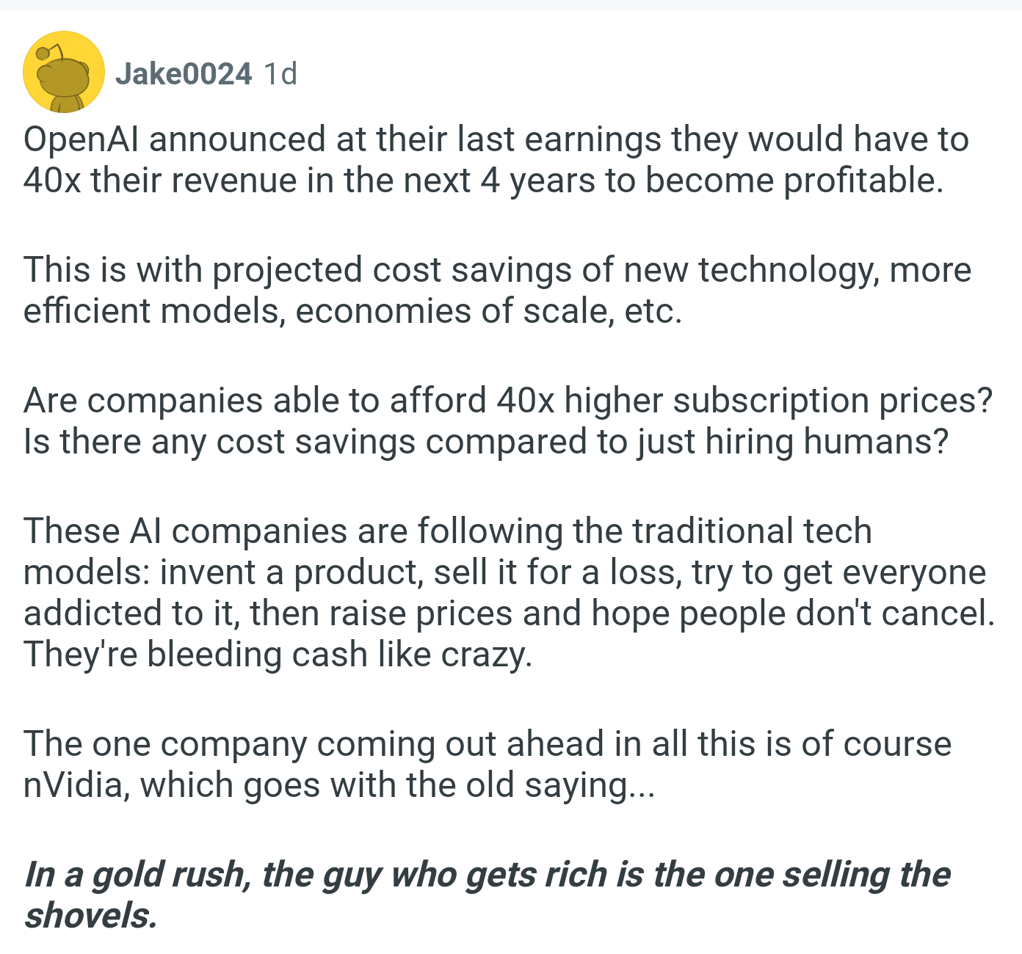
Task: Click the paragraph mentioning projected cost savings
Action: (x=497, y=290)
